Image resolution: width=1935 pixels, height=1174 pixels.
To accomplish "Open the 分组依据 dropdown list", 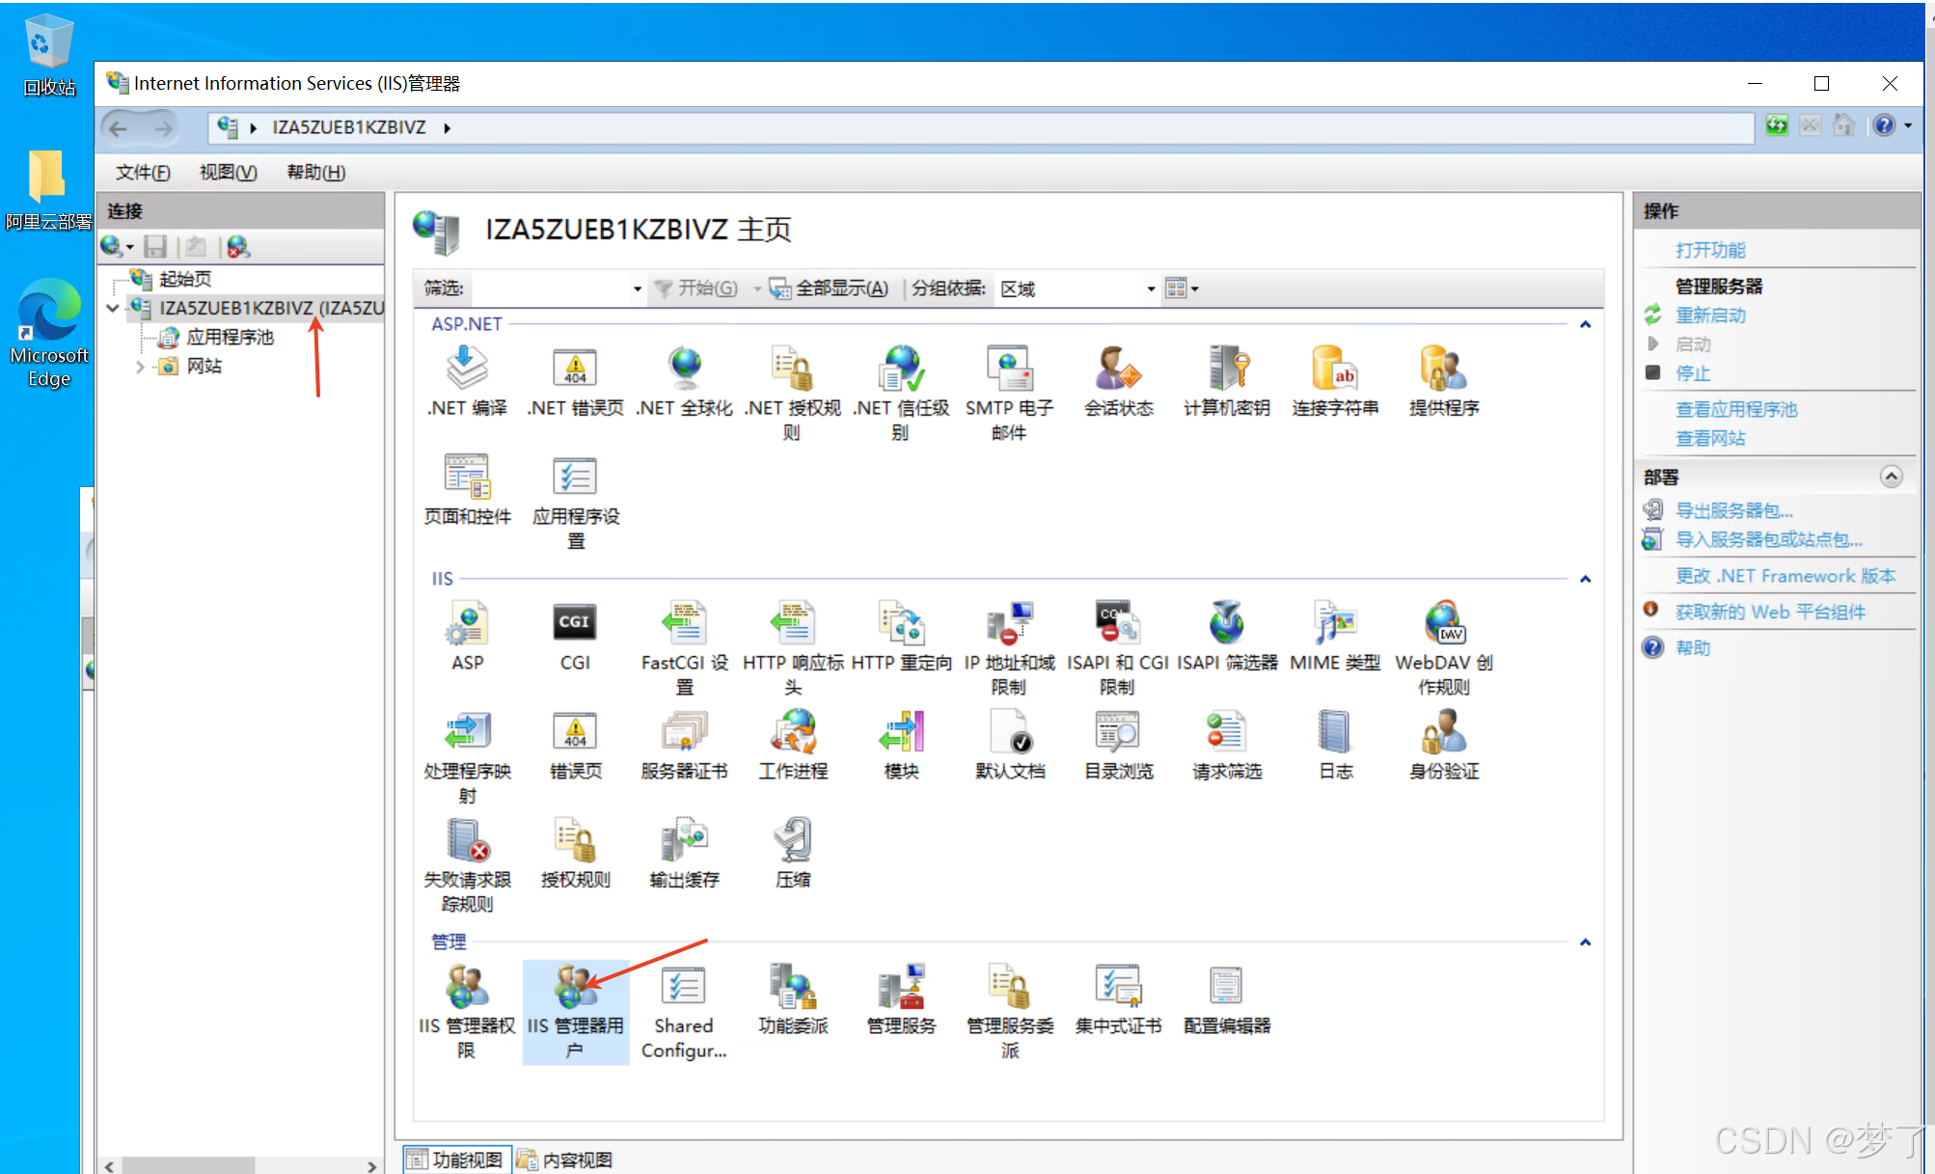I will coord(1150,288).
